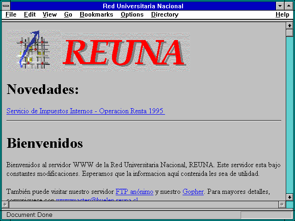Screen dimensions: 295x221
Task: Open the View menu
Action: click(49, 15)
